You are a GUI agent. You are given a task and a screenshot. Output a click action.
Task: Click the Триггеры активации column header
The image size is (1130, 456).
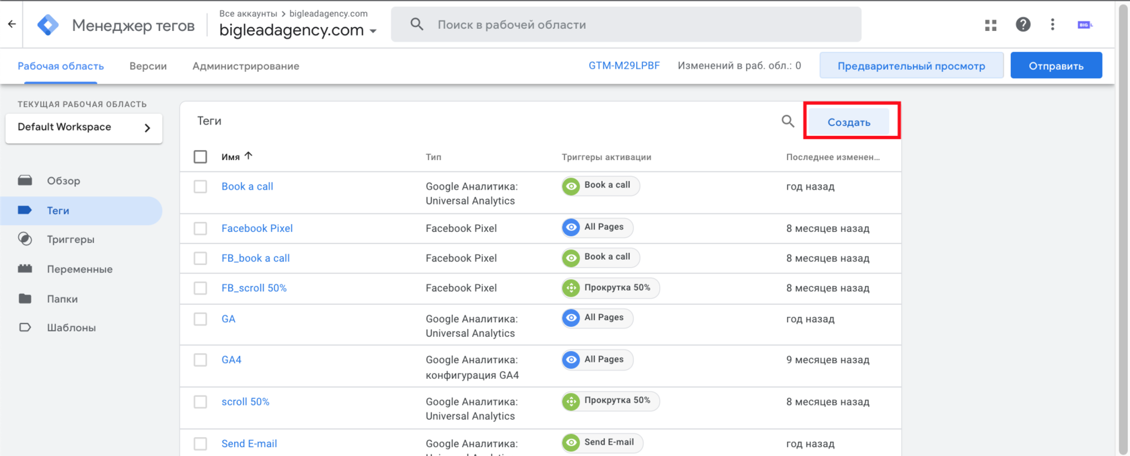coord(606,157)
